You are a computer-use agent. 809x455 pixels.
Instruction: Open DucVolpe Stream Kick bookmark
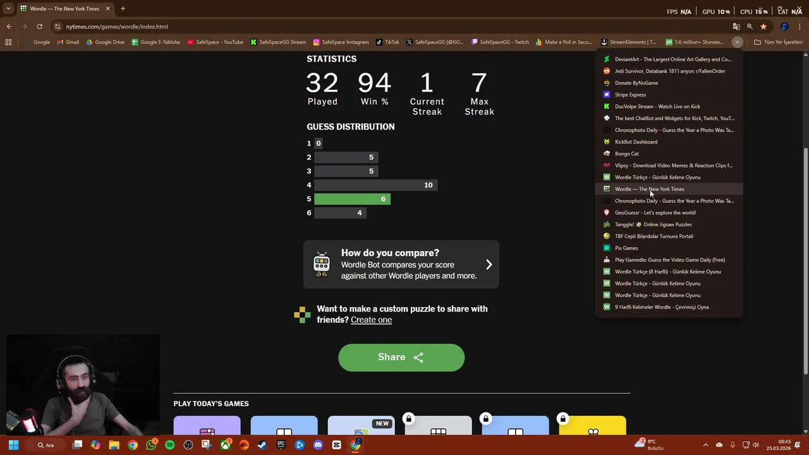[669, 106]
